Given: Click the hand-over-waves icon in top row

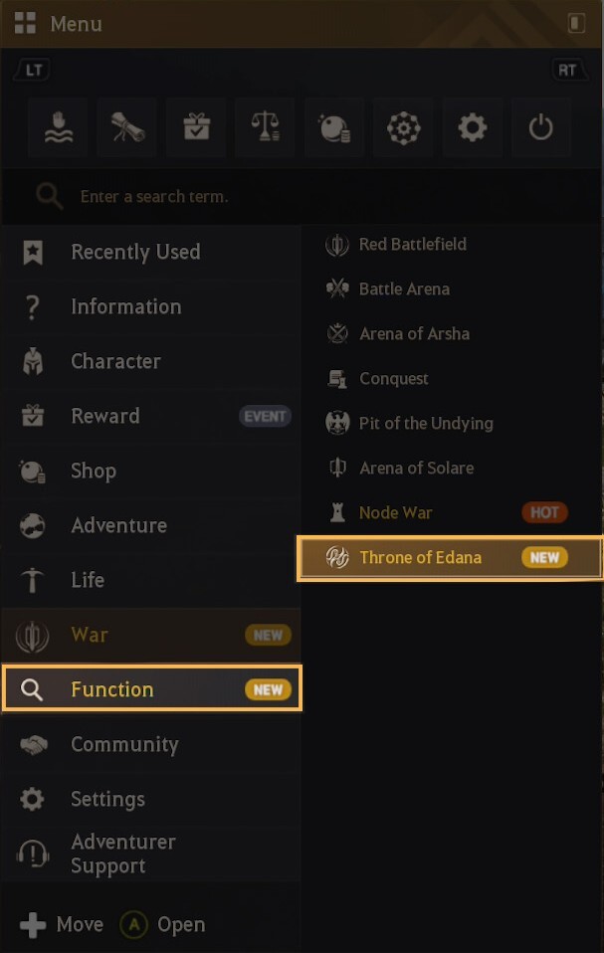Looking at the screenshot, I should pyautogui.click(x=58, y=126).
